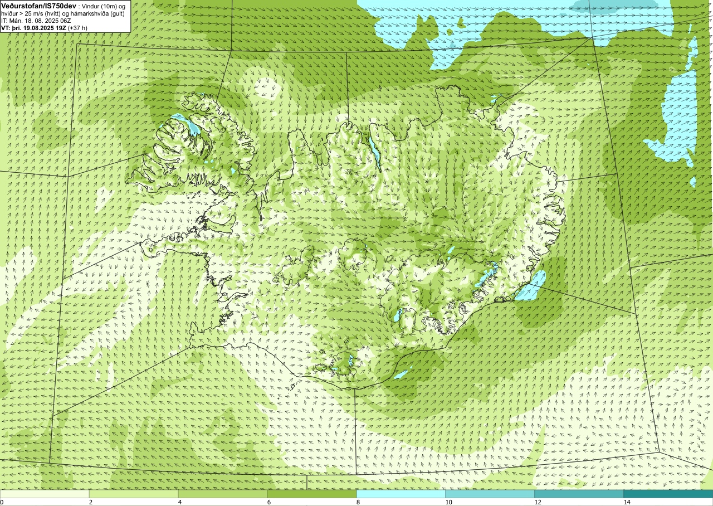
Task: Click the legend scale label "14"
Action: (626, 502)
